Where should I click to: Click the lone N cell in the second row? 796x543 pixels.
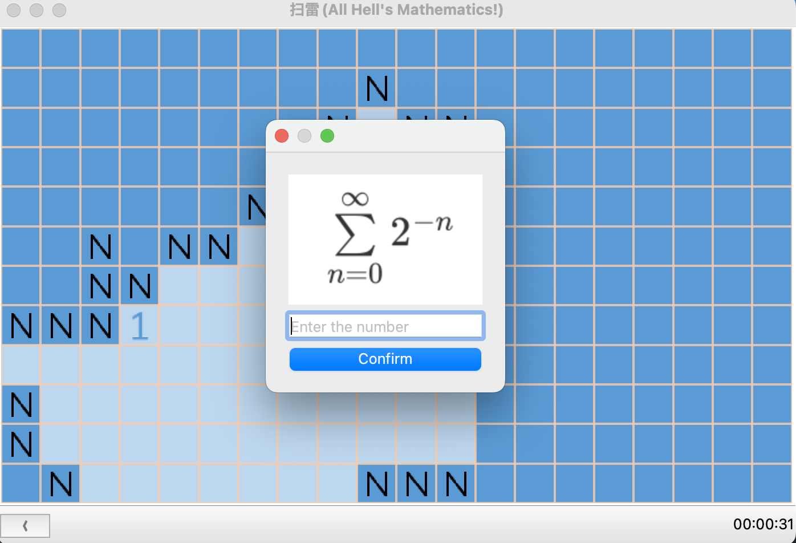(x=377, y=88)
